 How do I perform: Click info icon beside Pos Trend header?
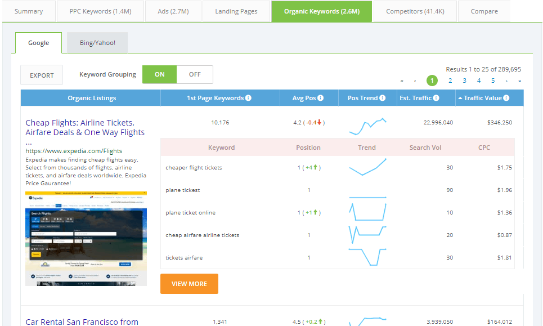coord(383,98)
